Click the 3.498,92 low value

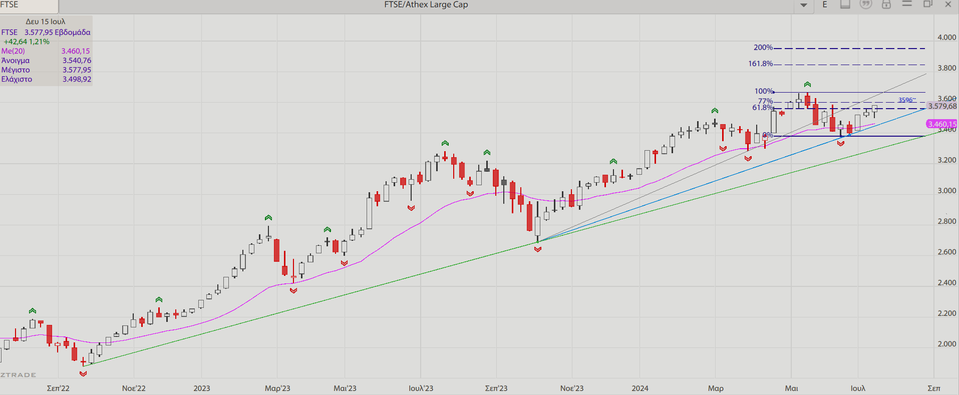(x=77, y=79)
